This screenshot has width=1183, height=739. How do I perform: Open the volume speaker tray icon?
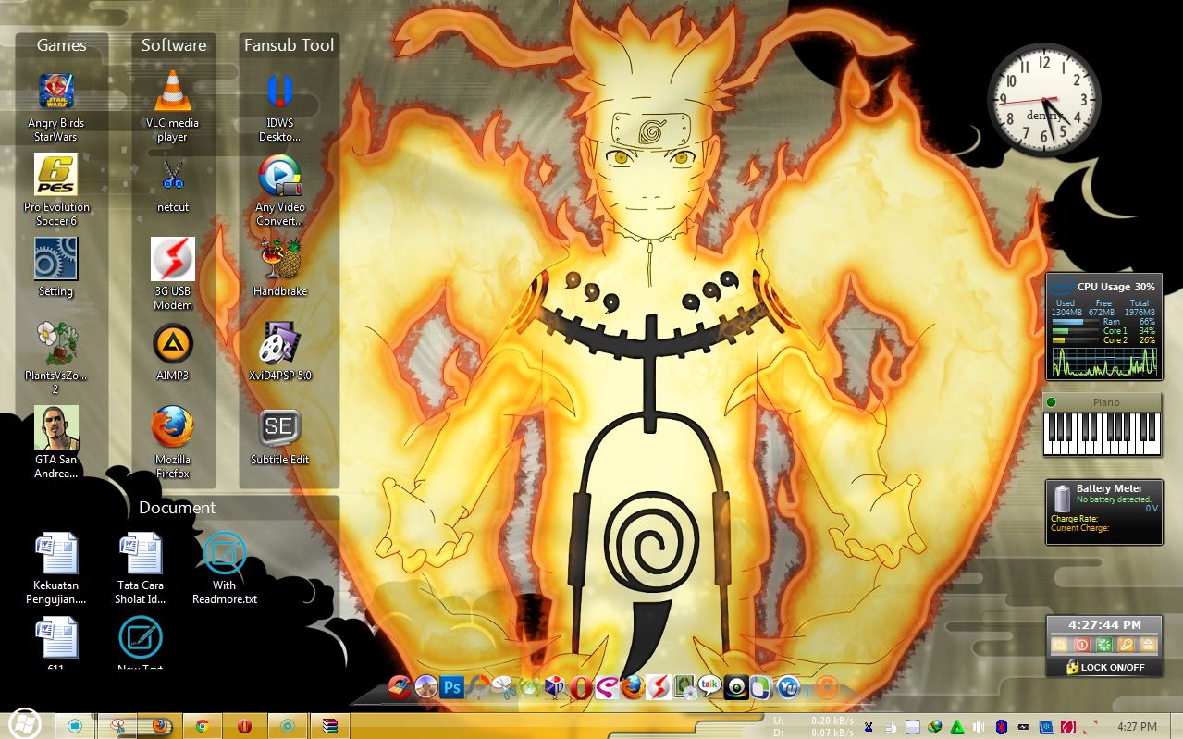pos(979,727)
